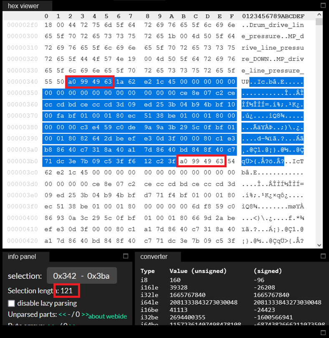This screenshot has width=329, height=338.
Task: Go to next unparsed part with >>
Action: point(85,314)
